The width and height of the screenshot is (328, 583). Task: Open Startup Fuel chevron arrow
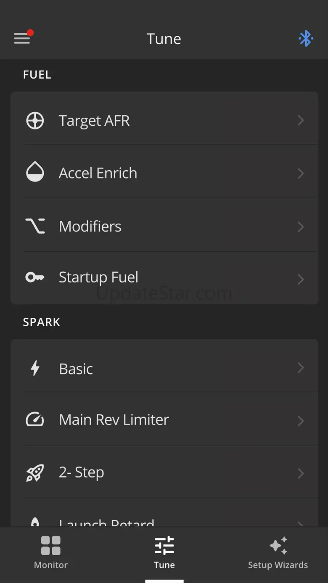point(300,279)
